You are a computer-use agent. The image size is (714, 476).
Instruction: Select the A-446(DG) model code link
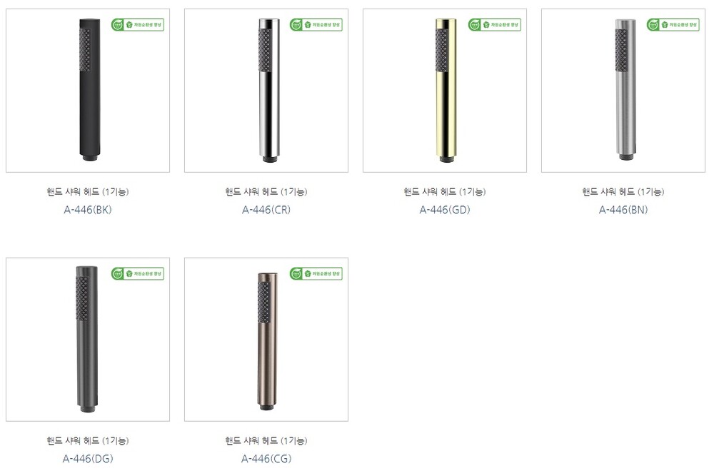87,459
